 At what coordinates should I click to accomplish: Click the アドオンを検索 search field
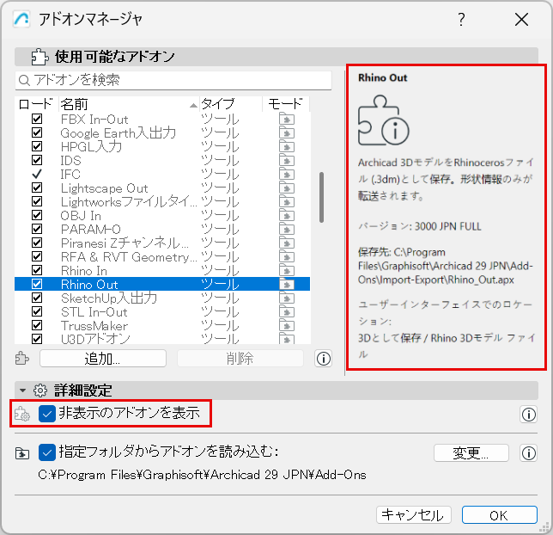[x=173, y=81]
